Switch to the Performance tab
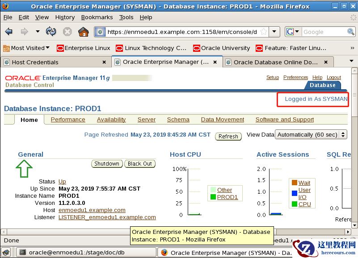358x258 pixels. click(x=68, y=120)
